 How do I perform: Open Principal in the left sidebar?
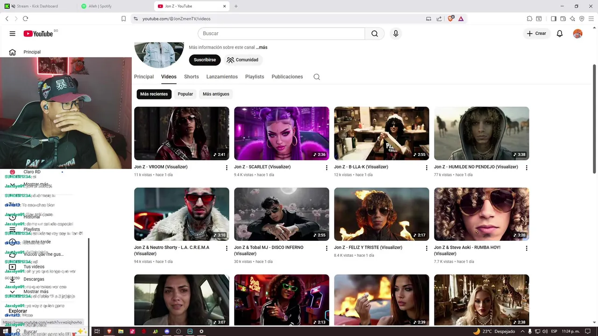coord(32,52)
